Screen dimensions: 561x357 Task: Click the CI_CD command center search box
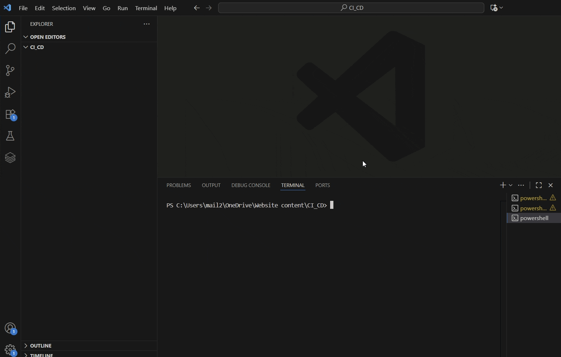click(x=351, y=8)
